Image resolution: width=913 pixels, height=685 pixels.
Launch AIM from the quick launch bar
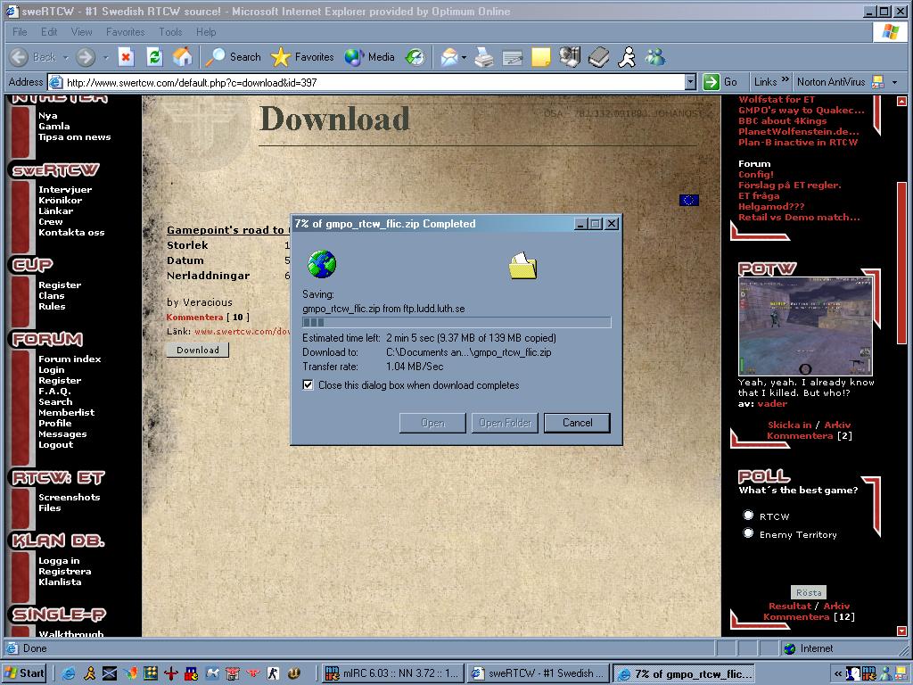89,673
